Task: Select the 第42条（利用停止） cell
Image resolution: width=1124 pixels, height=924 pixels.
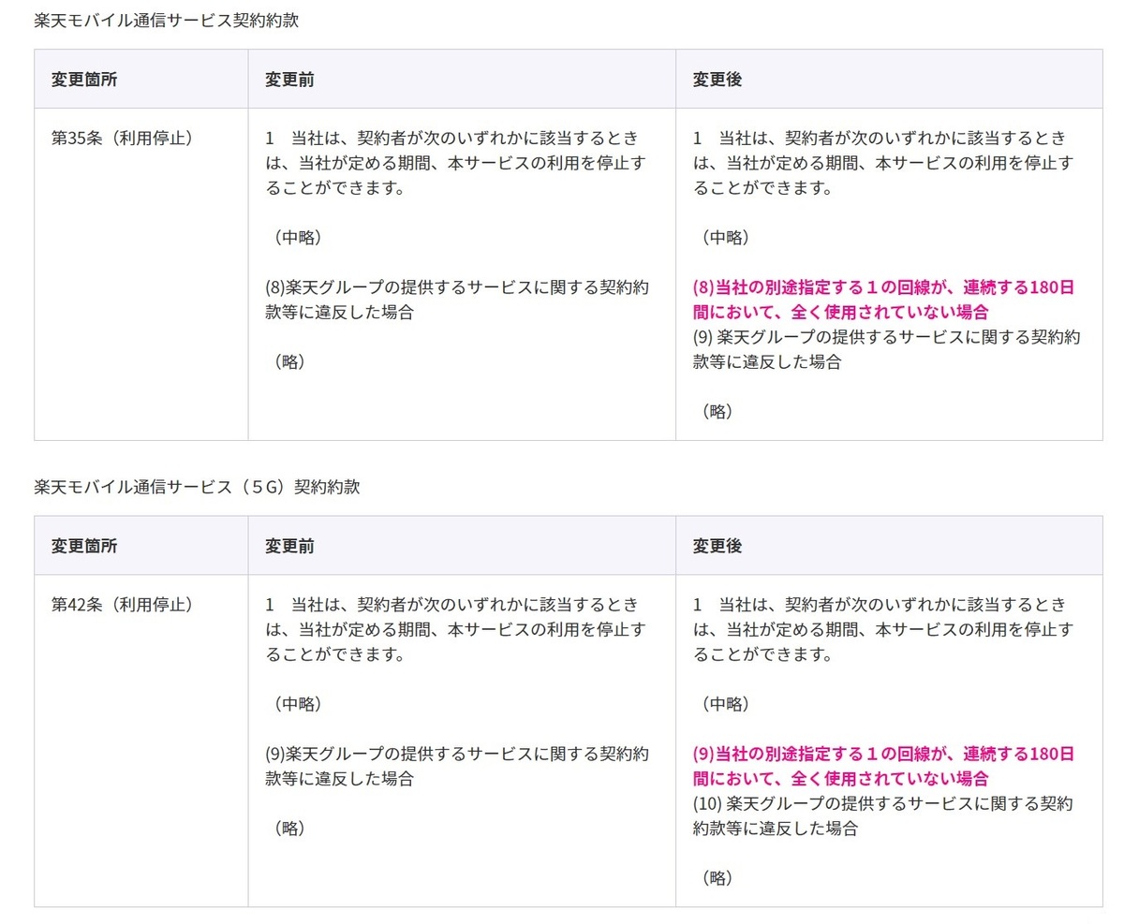Action: pyautogui.click(x=140, y=741)
